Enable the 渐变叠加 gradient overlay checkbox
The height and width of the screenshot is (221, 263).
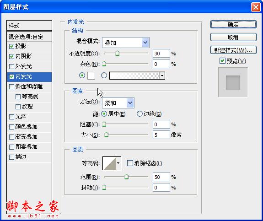(11, 137)
